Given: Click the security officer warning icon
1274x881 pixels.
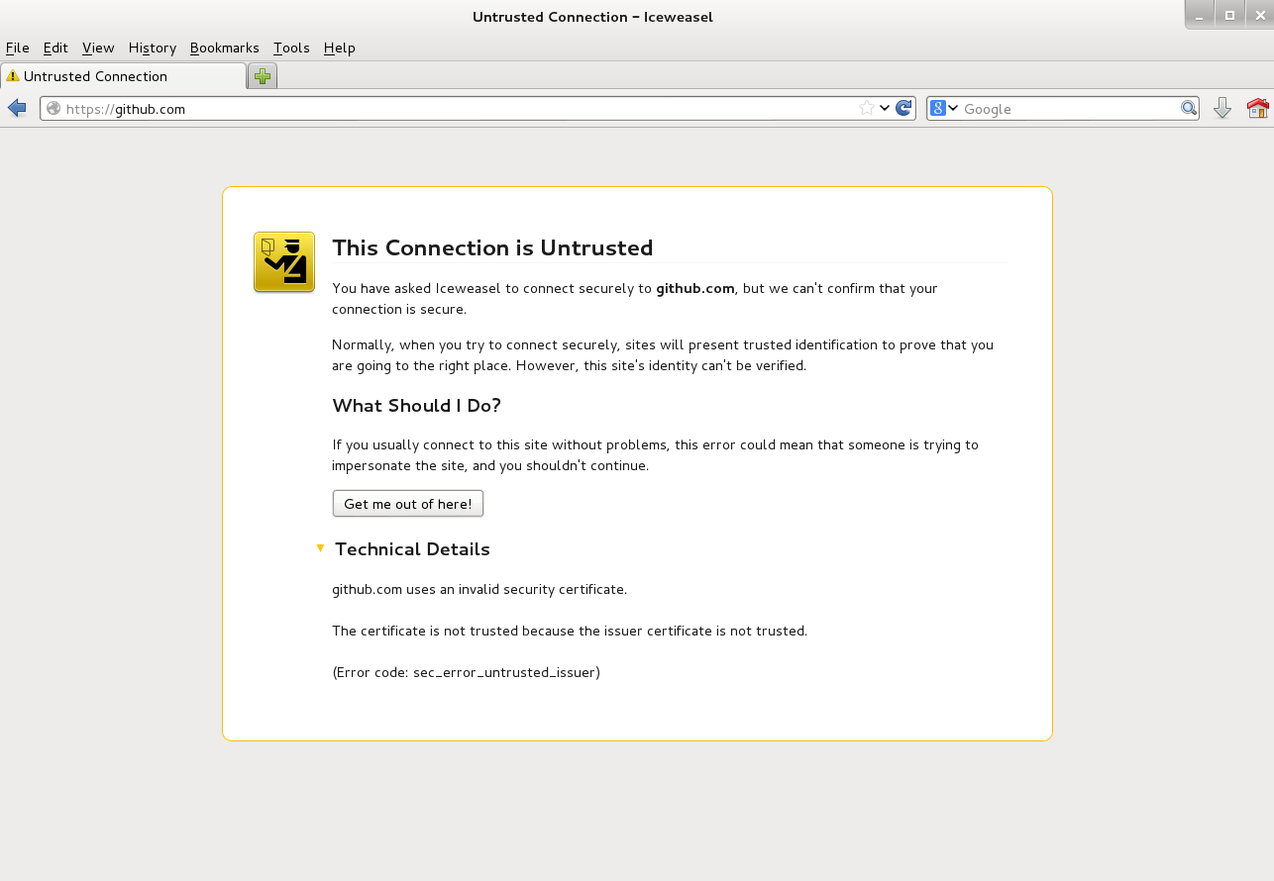Looking at the screenshot, I should [x=284, y=262].
